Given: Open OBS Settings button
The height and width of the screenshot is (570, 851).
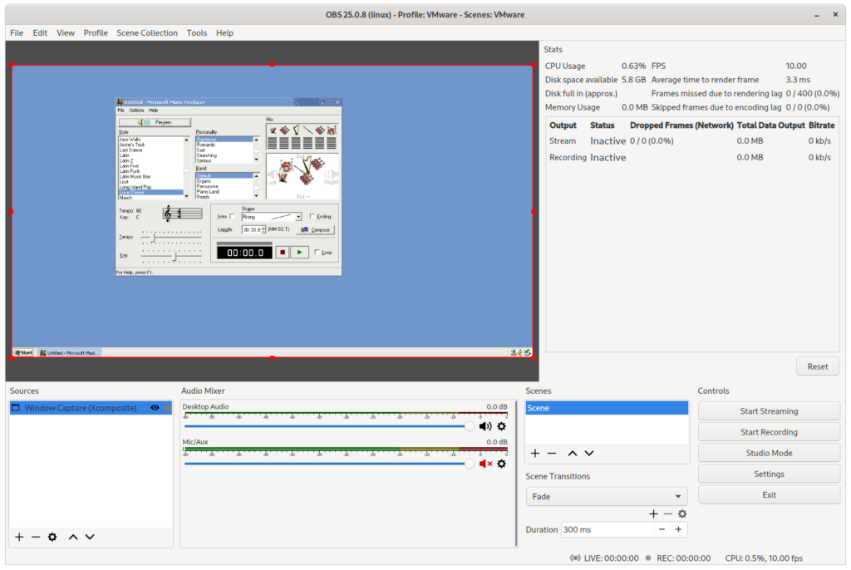Looking at the screenshot, I should [769, 474].
